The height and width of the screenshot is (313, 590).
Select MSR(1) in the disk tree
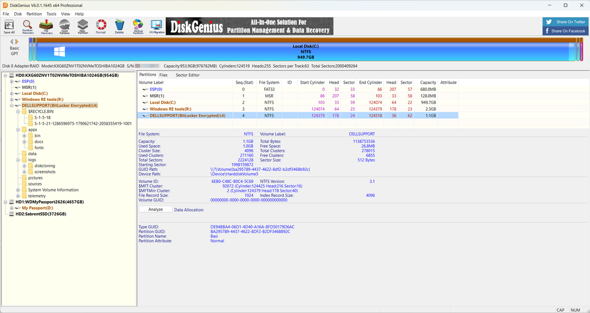(29, 87)
